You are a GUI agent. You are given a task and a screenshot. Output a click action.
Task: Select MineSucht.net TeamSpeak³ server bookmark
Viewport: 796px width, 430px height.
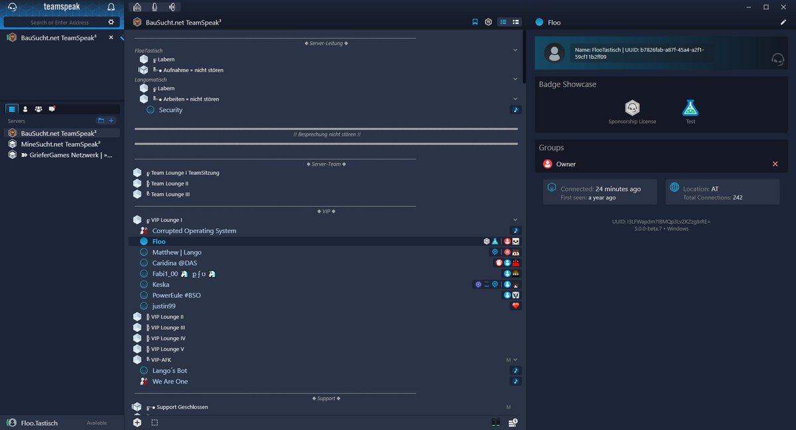click(x=62, y=144)
